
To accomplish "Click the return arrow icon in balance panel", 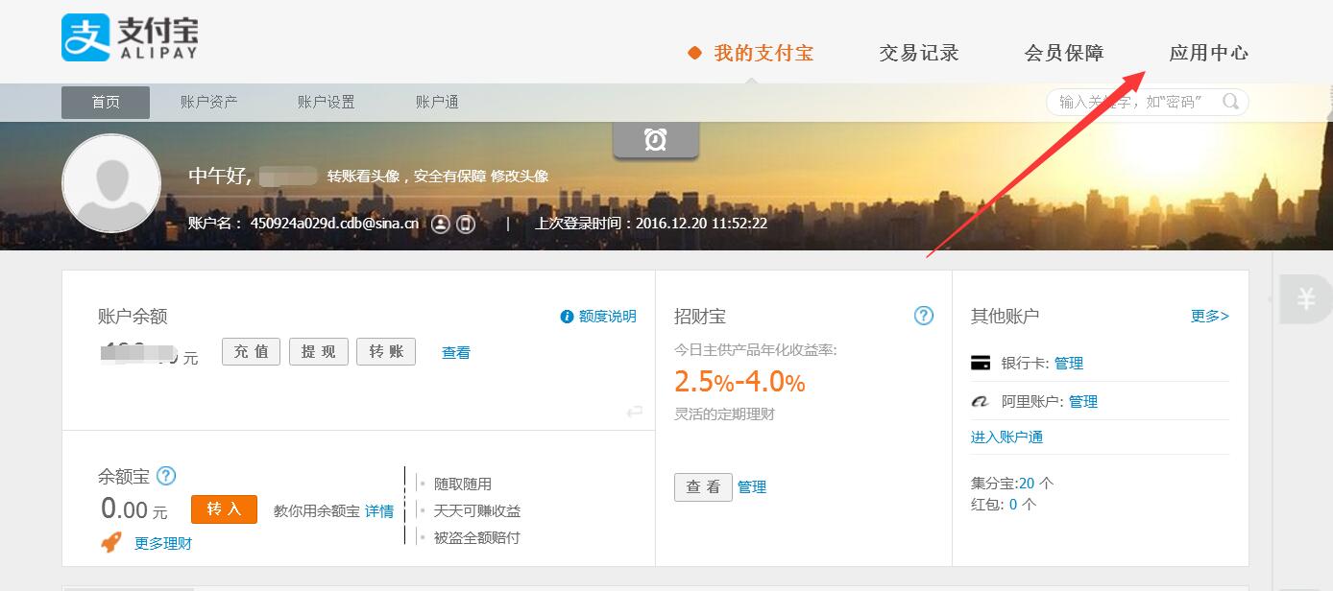I will [634, 412].
